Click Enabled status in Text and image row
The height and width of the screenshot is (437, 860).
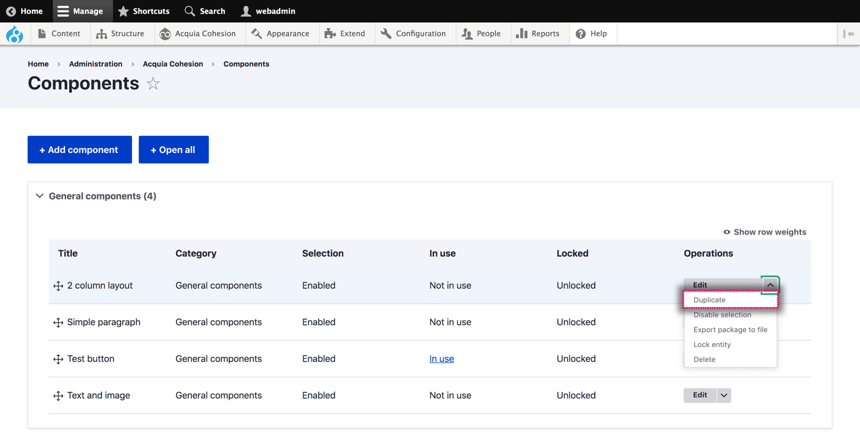(319, 396)
